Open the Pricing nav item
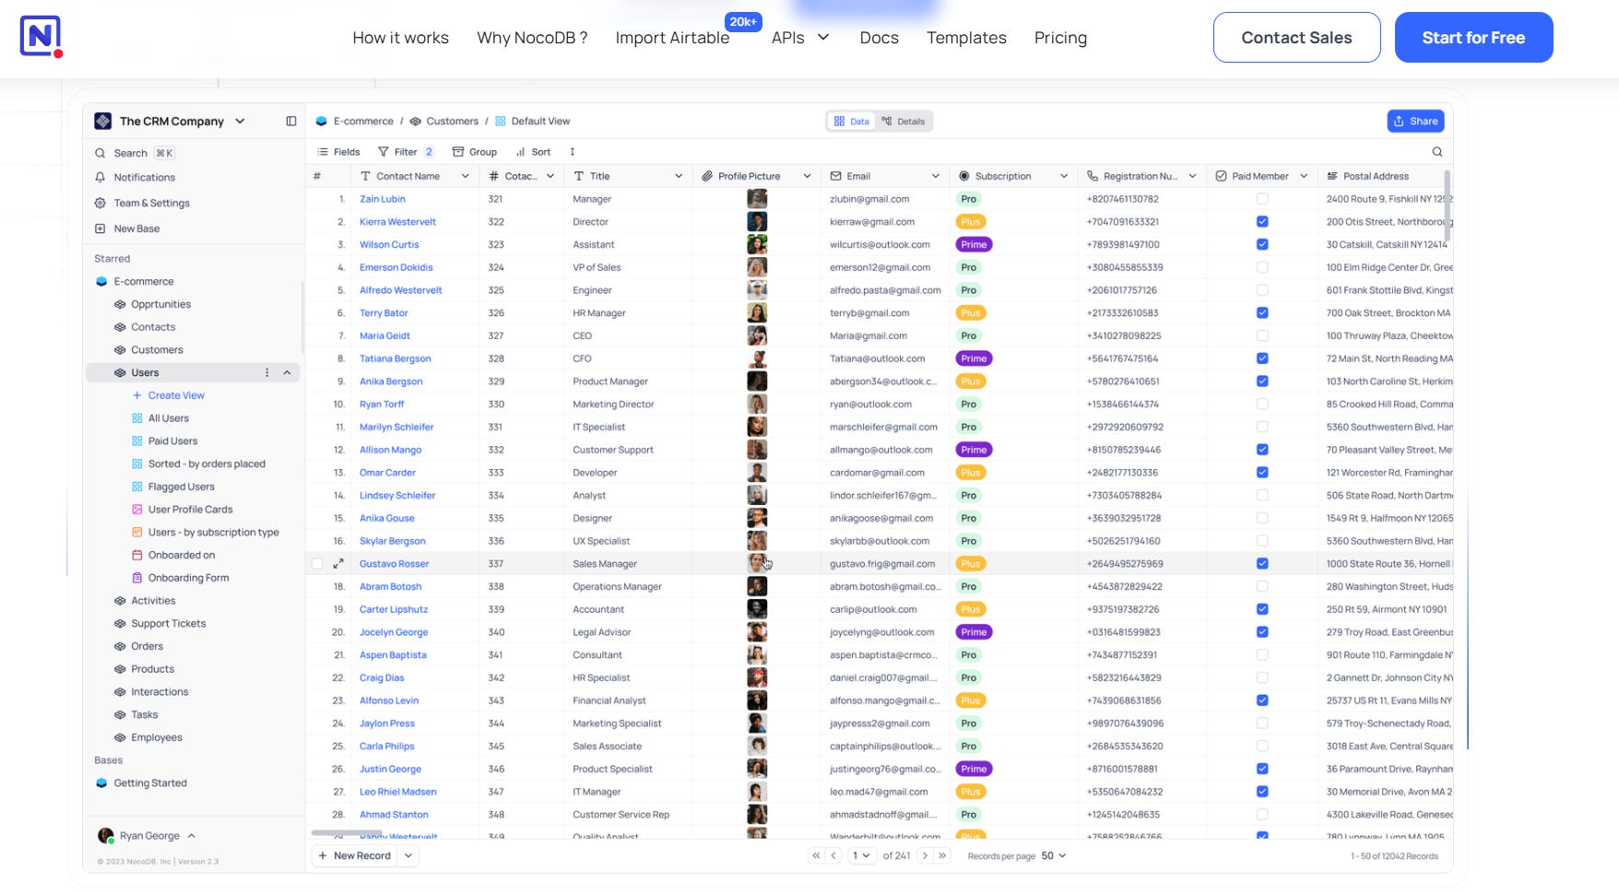The image size is (1619, 892). [x=1060, y=38]
